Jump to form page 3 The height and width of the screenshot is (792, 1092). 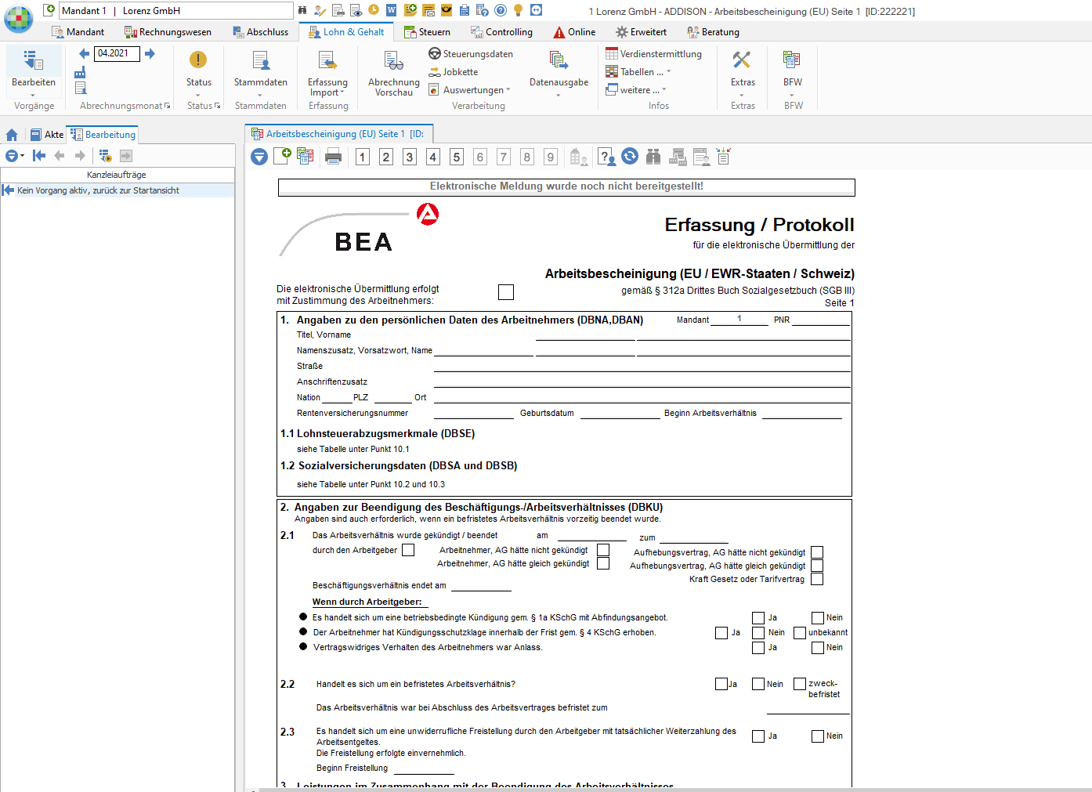pos(409,157)
